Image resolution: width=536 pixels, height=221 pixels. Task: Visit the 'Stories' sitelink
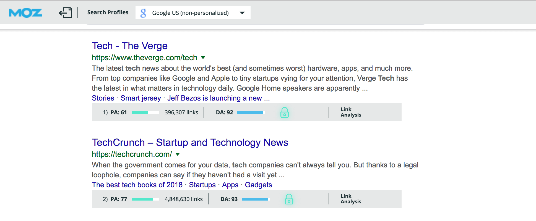click(x=103, y=98)
